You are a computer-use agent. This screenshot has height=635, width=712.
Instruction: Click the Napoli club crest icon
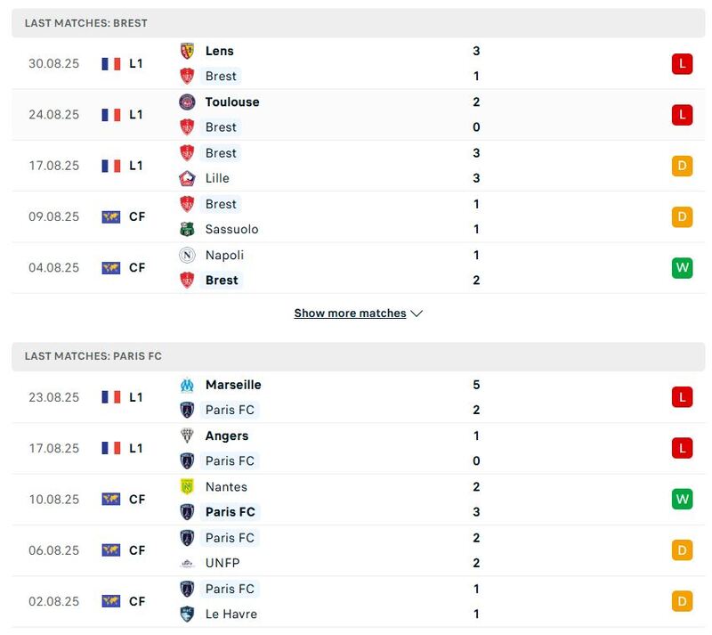pyautogui.click(x=187, y=255)
